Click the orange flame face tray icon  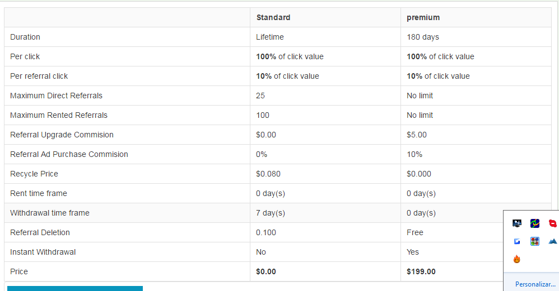coord(517,259)
